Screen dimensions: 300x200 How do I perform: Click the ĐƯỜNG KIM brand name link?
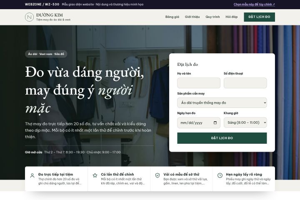coord(50,15)
